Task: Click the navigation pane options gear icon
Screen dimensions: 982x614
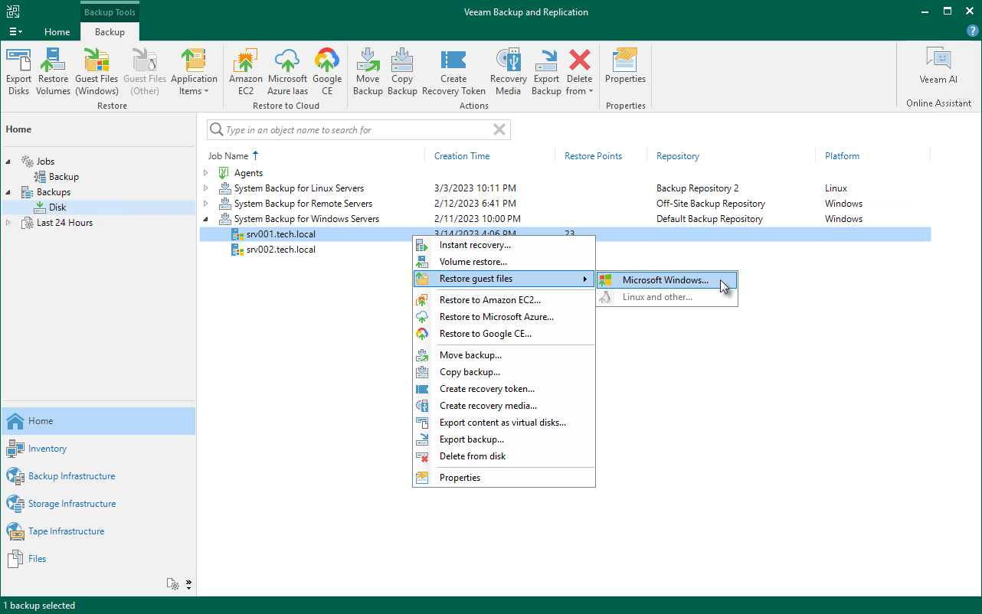Action: pyautogui.click(x=174, y=584)
